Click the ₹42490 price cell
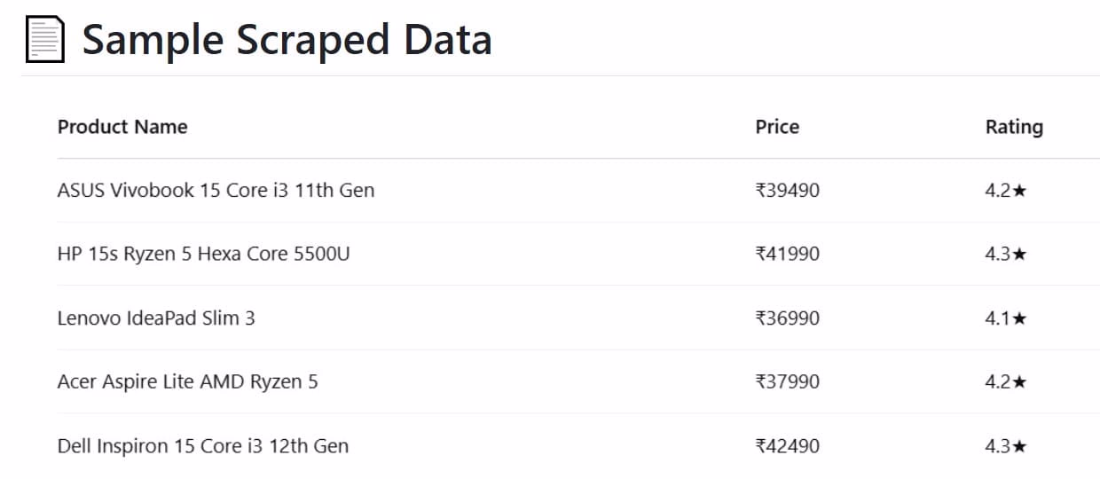Screen dimensions: 1100x479 pos(787,445)
